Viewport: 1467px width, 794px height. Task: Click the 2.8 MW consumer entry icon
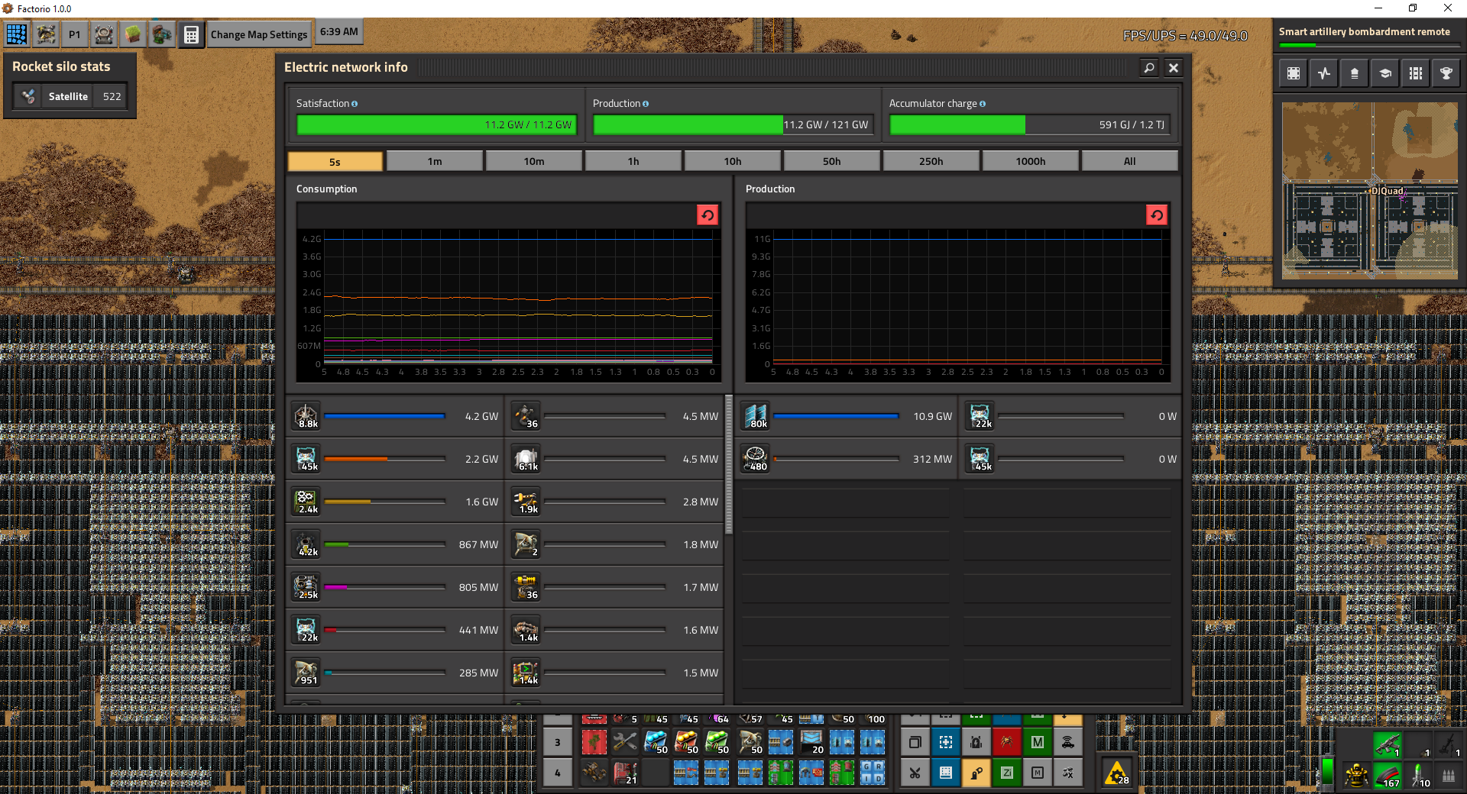526,502
